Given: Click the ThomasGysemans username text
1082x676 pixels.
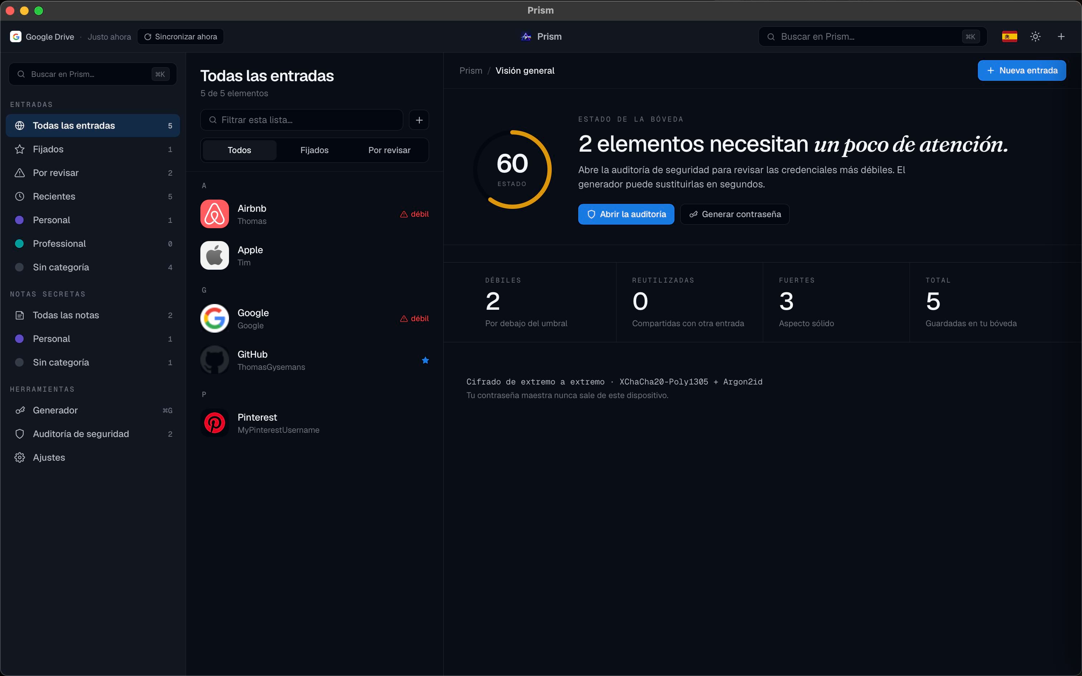Looking at the screenshot, I should (271, 367).
